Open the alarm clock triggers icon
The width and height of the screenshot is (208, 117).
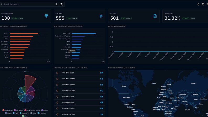pyautogui.click(x=203, y=4)
